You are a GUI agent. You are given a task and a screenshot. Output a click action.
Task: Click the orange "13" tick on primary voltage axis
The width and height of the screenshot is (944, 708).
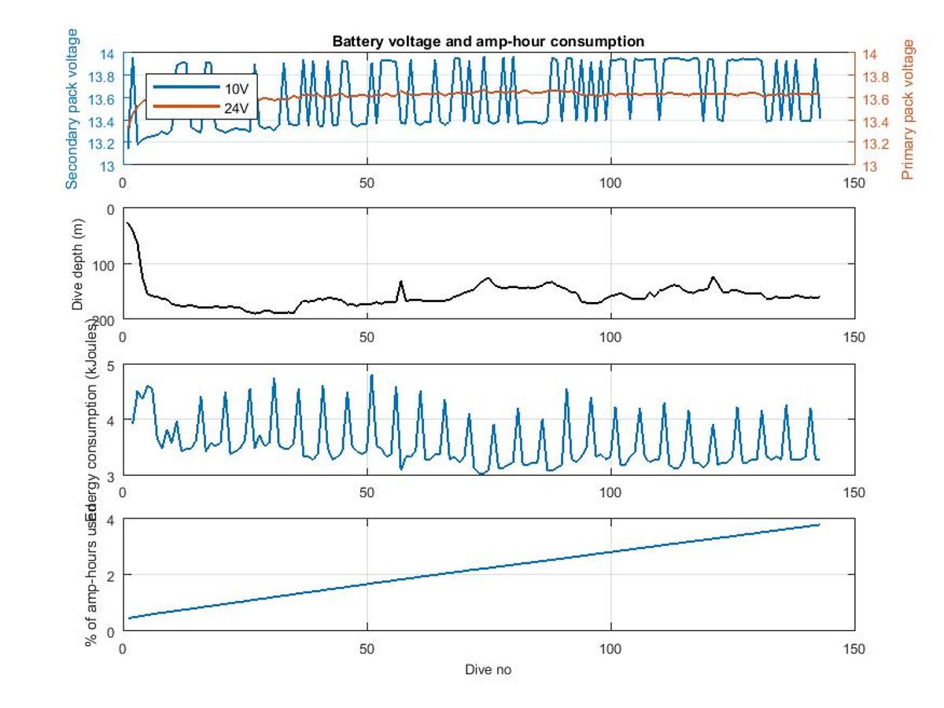(869, 166)
